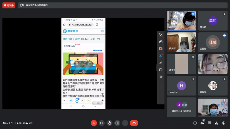Click your own self-view video tile

(213, 107)
